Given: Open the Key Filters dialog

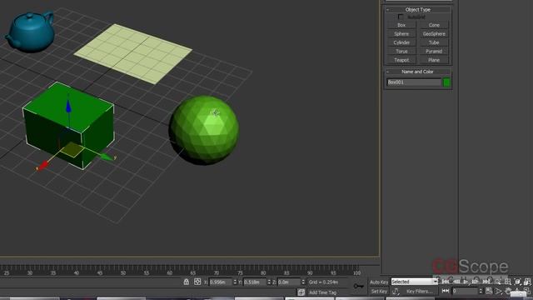Looking at the screenshot, I should (x=420, y=291).
